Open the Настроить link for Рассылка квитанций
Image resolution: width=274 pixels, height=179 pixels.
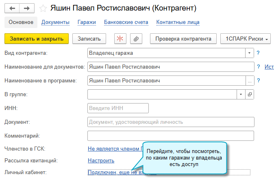101,161
